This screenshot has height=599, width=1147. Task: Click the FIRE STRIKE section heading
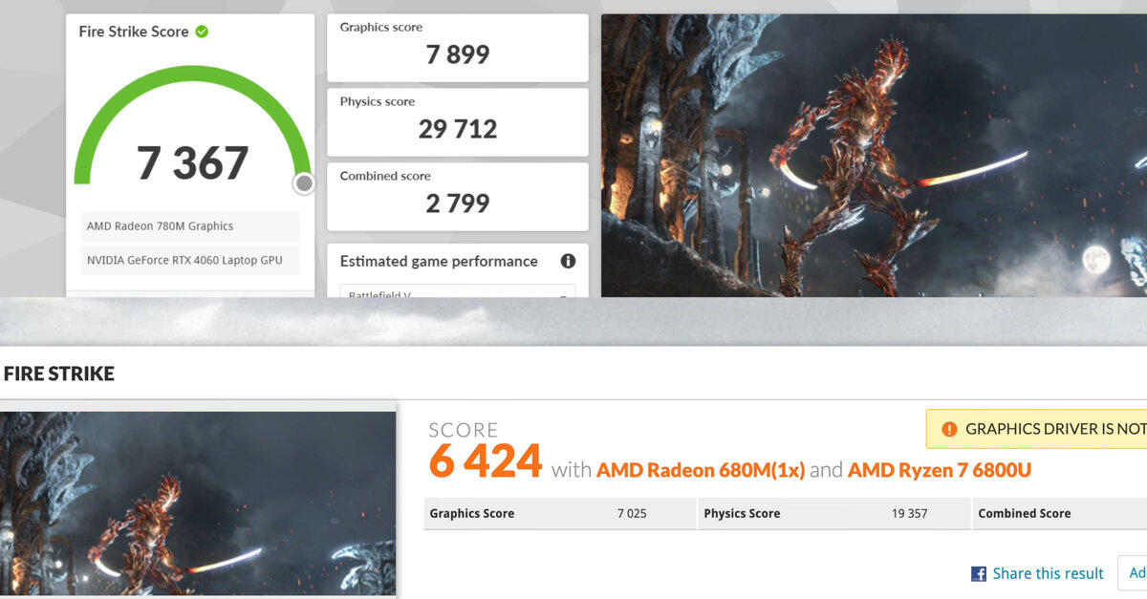(x=58, y=374)
